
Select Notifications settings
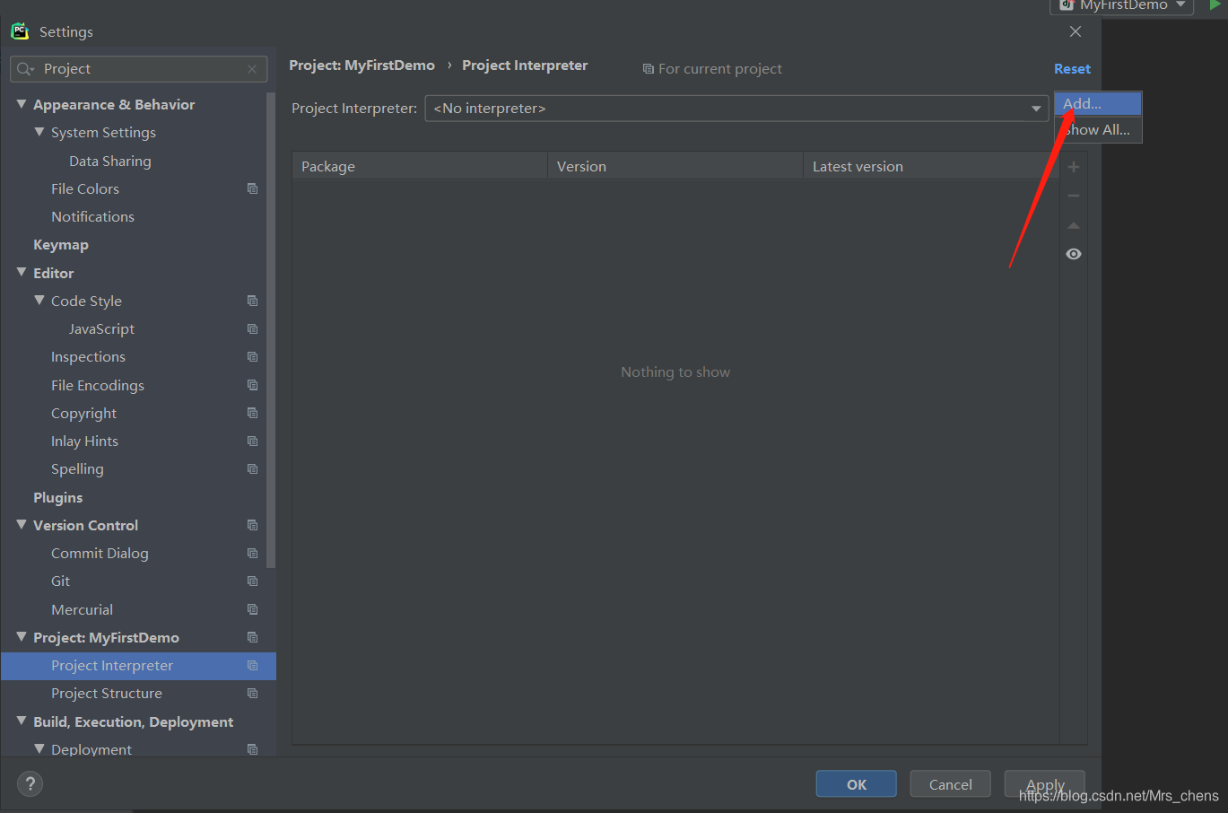tap(92, 216)
